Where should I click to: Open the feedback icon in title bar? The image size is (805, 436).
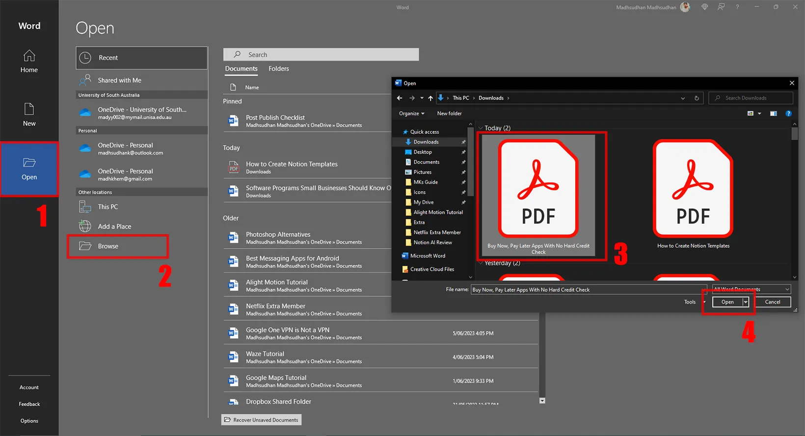(721, 7)
